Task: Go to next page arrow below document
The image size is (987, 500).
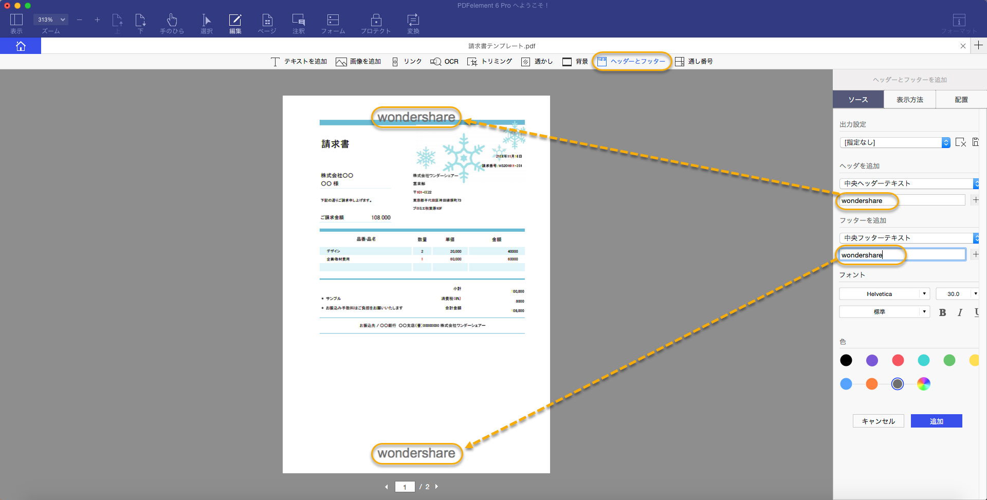Action: 436,486
